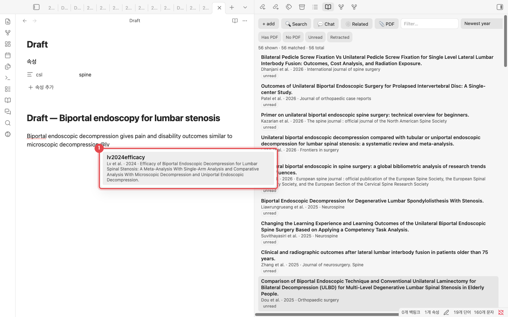Expand the tab list chevron

coord(245,7)
